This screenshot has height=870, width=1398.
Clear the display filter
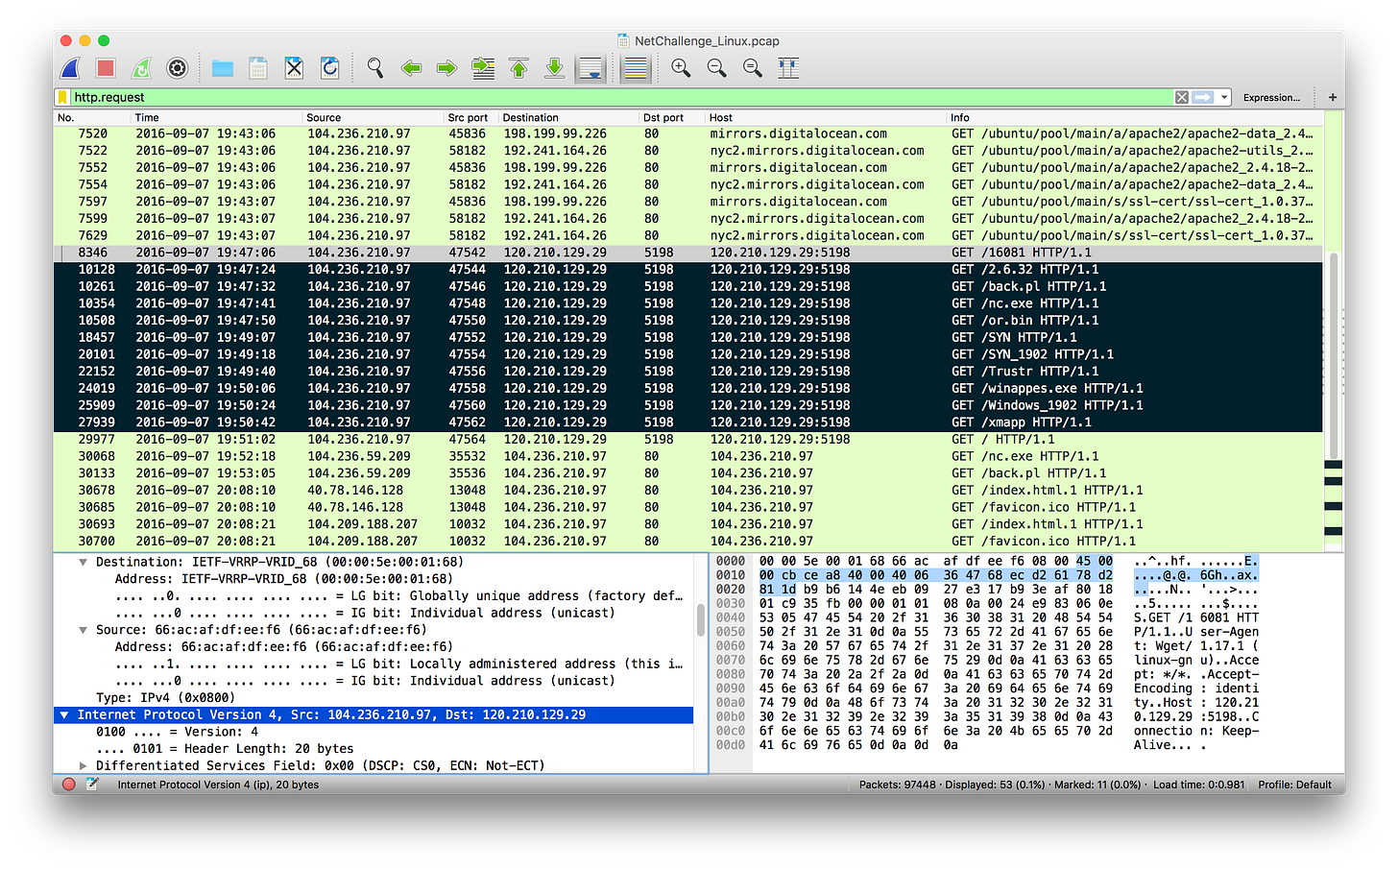[x=1182, y=97]
